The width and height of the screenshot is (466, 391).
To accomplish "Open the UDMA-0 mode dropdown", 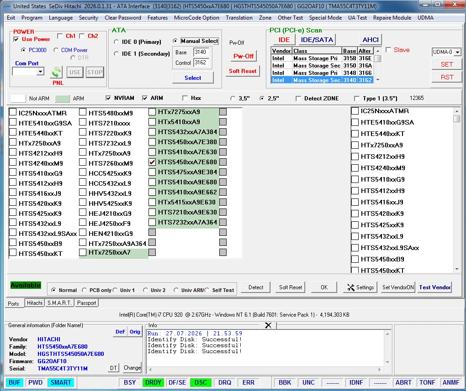I will point(457,52).
